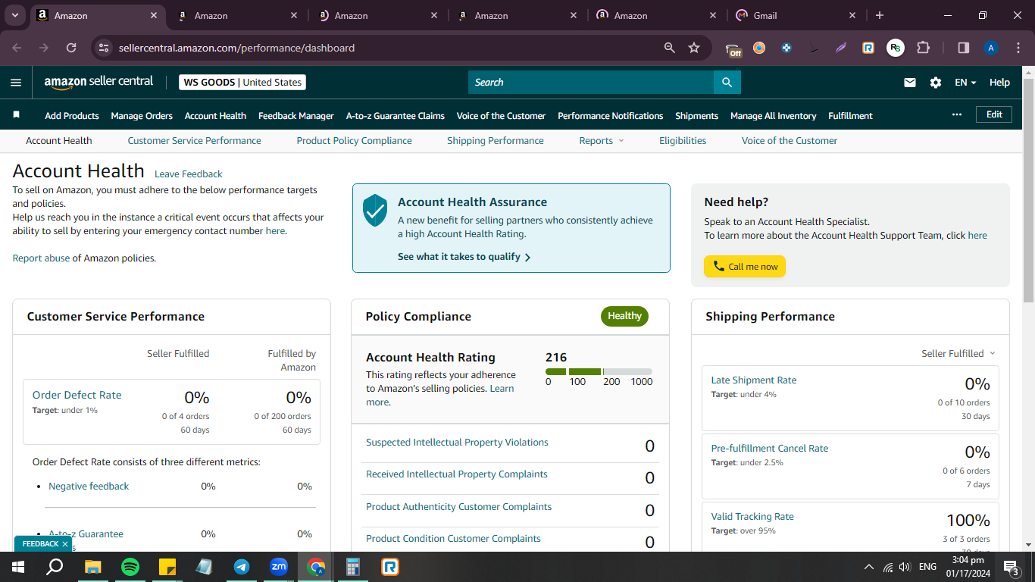
Task: Open the Pre-fulfillment Cancel Rate link
Action: click(770, 449)
